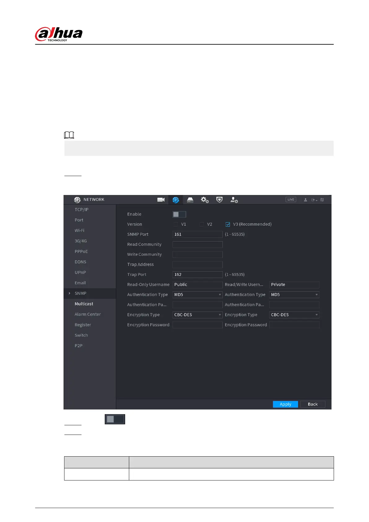Viewport: 369px width, 522px height.
Task: Click the Trap Address field
Action: (x=197, y=264)
